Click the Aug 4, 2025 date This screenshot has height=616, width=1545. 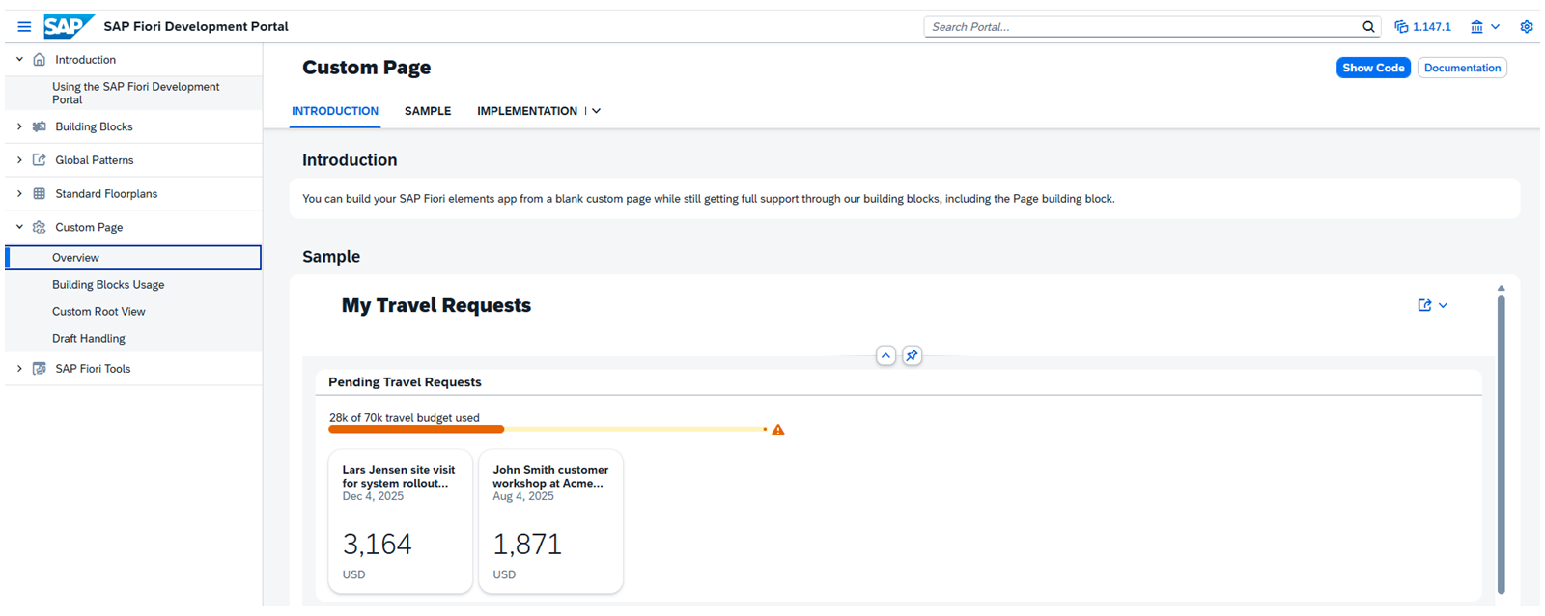click(523, 496)
